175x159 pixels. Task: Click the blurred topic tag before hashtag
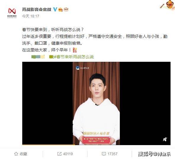point(38,57)
